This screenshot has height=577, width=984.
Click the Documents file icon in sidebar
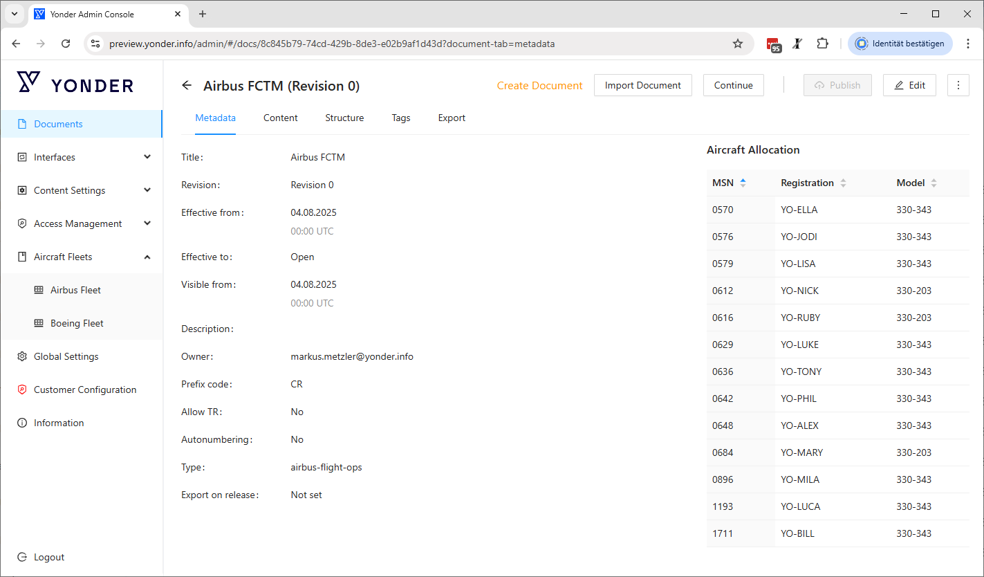[x=21, y=124]
